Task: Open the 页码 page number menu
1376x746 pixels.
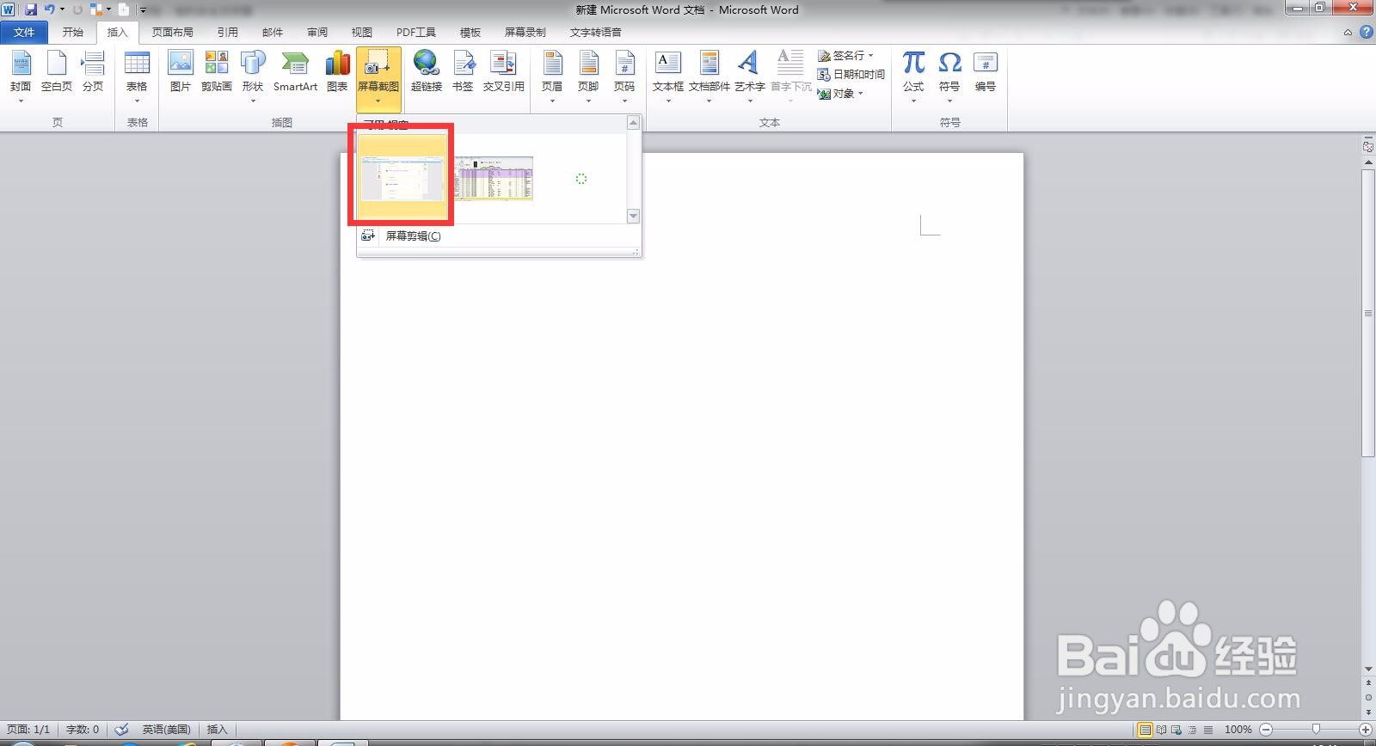Action: (x=624, y=76)
